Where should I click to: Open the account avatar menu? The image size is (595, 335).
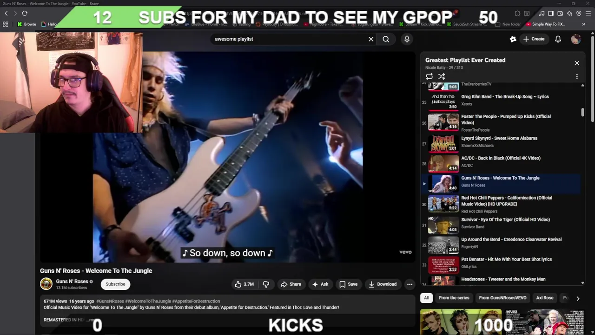pyautogui.click(x=576, y=39)
